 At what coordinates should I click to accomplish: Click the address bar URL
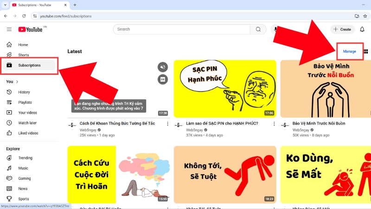tap(65, 16)
